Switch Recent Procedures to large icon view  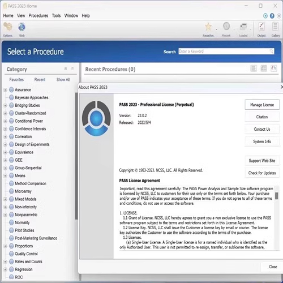274,68
